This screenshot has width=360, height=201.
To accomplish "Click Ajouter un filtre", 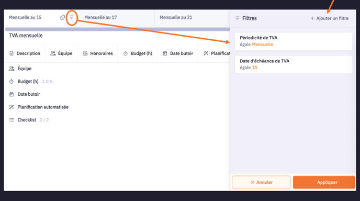I will click(329, 18).
